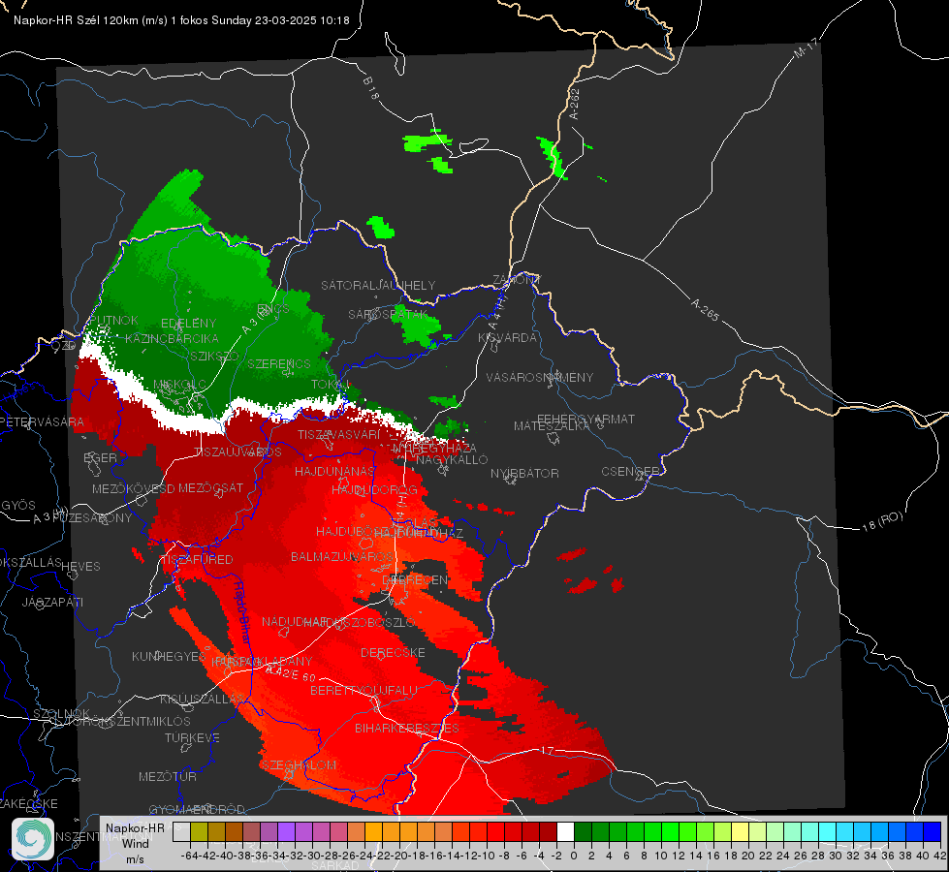Click the PÉTERVÁSÁRA city label

tap(43, 421)
